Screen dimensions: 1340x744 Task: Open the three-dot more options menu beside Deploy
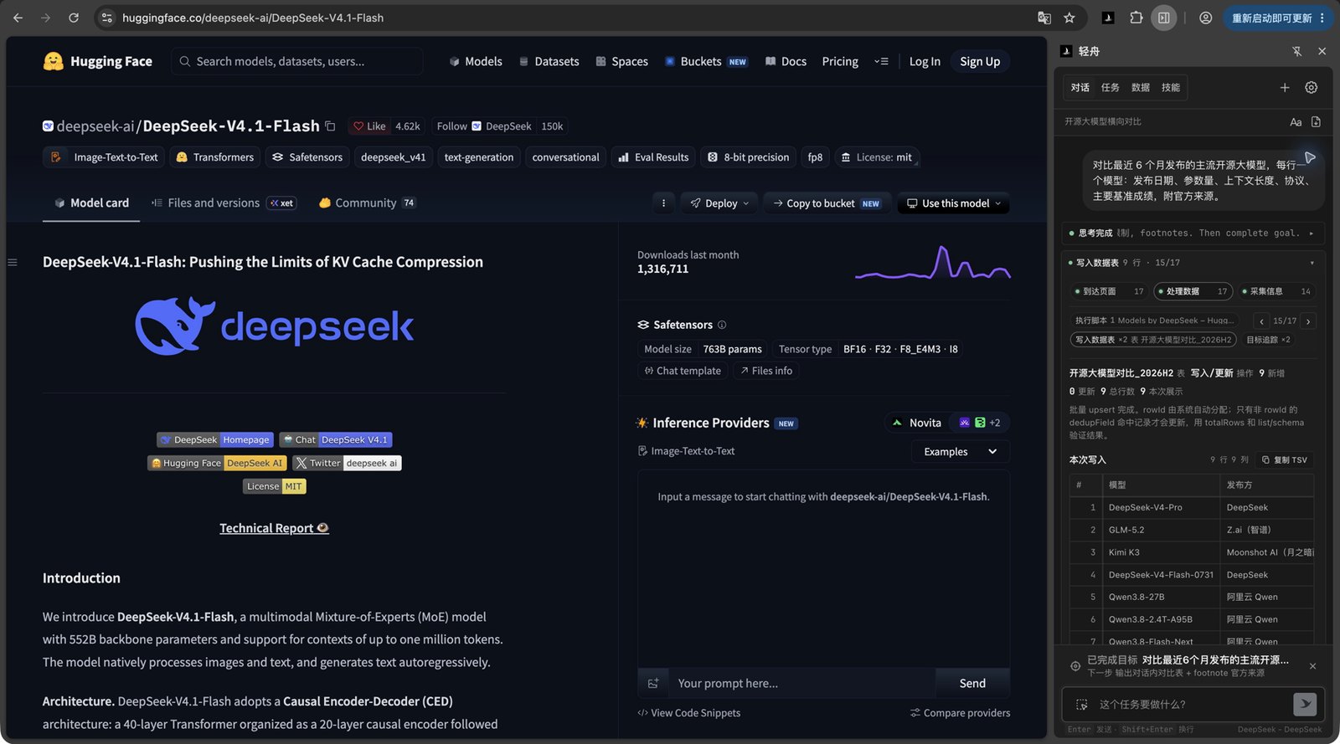coord(663,203)
